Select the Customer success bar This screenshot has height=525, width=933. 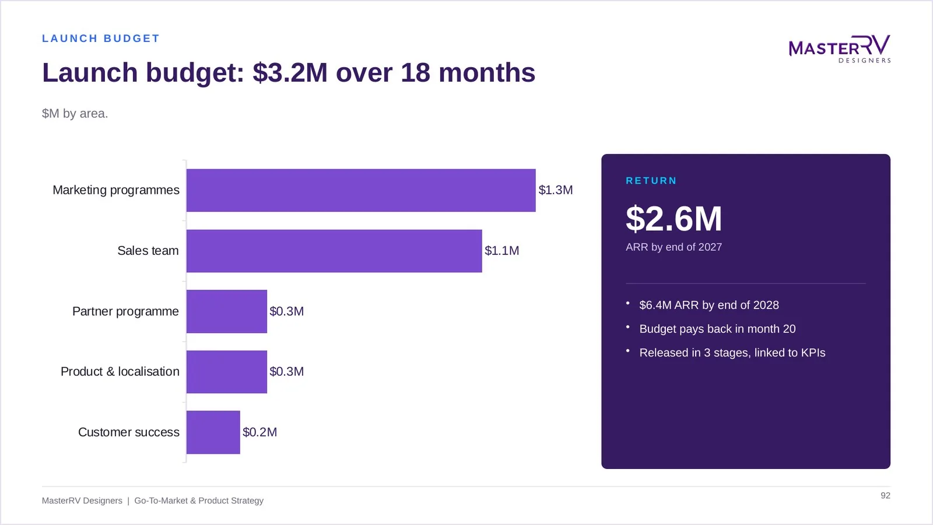213,432
